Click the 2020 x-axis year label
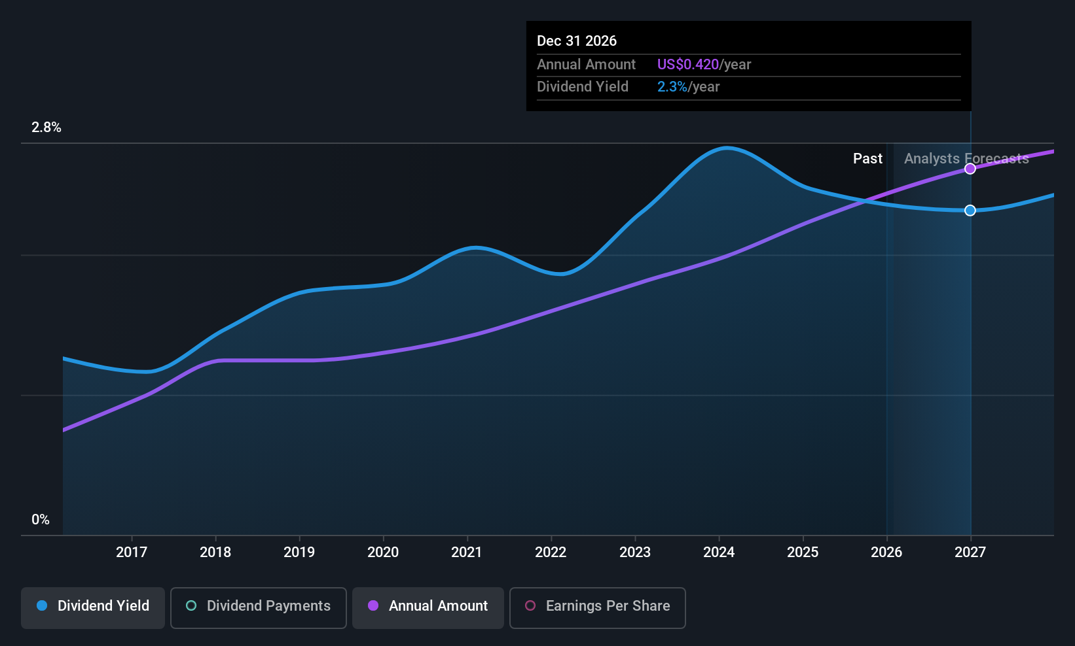Image resolution: width=1075 pixels, height=646 pixels. [383, 552]
